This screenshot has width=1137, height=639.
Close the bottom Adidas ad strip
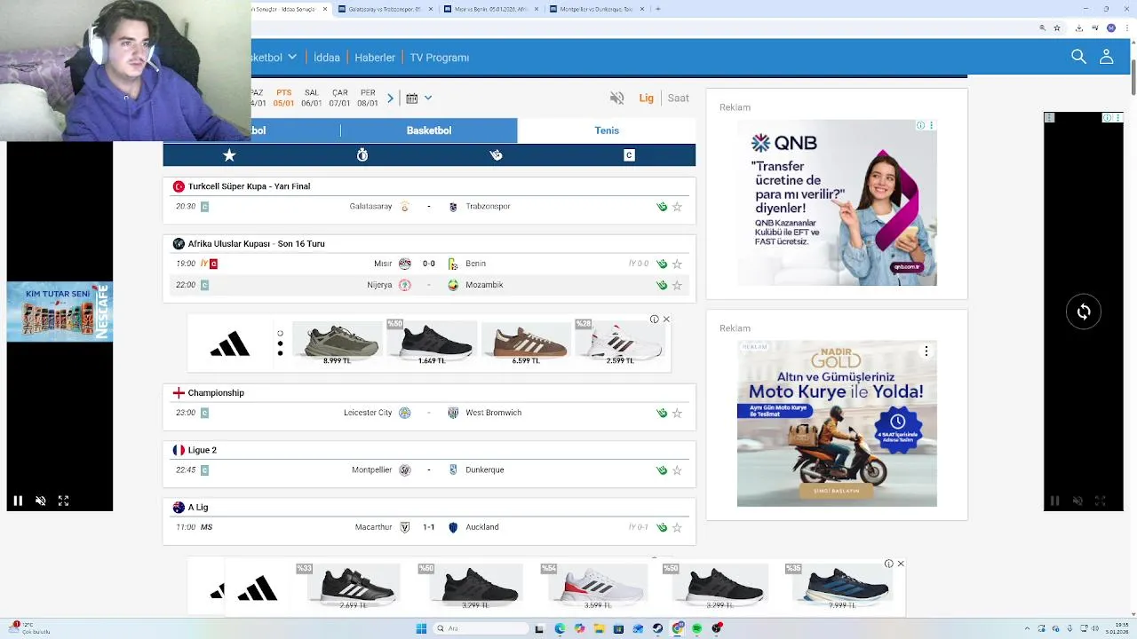tap(901, 564)
